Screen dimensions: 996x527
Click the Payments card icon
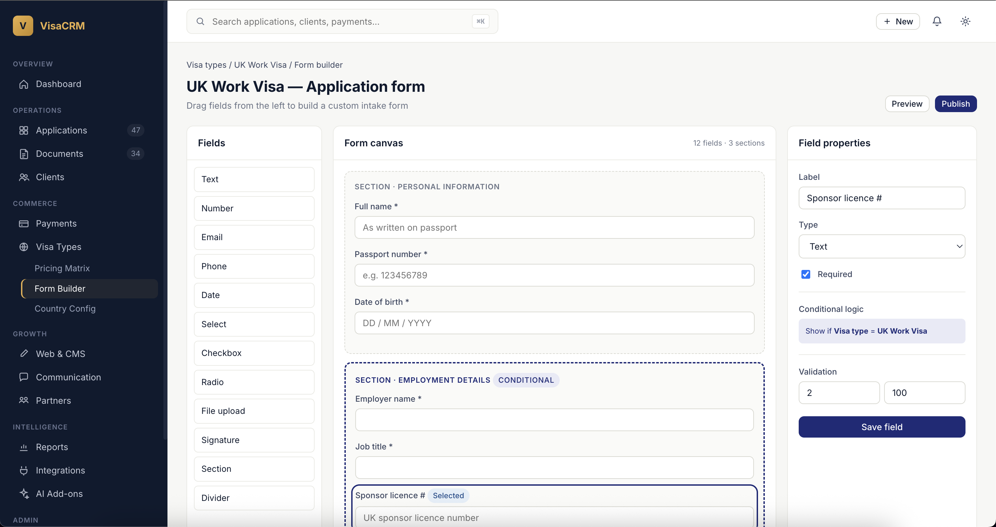click(x=24, y=223)
